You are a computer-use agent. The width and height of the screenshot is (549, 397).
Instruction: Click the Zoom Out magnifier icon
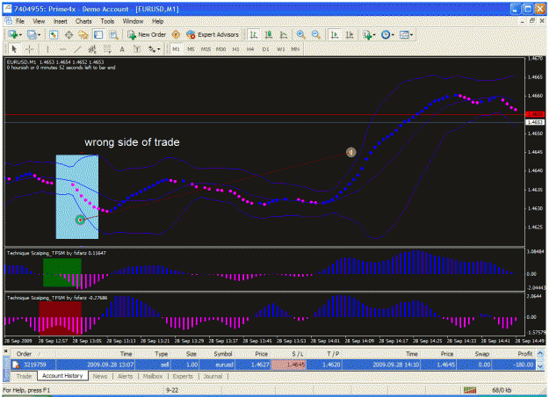click(x=315, y=34)
